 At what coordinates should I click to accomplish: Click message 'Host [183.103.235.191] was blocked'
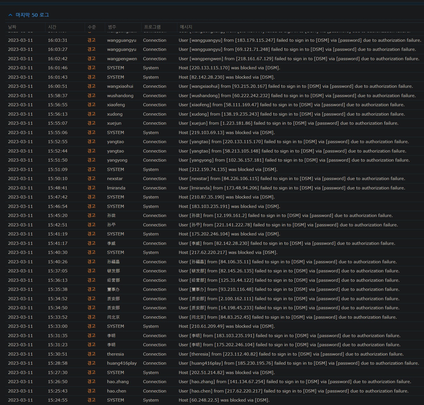(229, 206)
